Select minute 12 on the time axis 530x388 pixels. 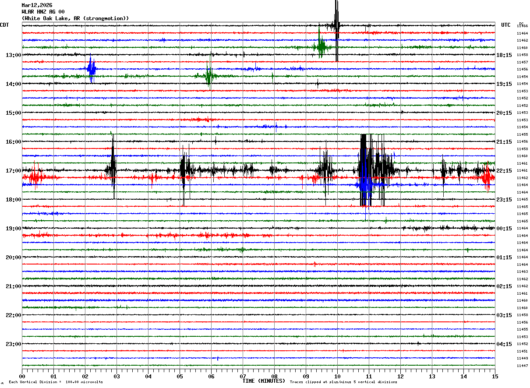click(400, 376)
